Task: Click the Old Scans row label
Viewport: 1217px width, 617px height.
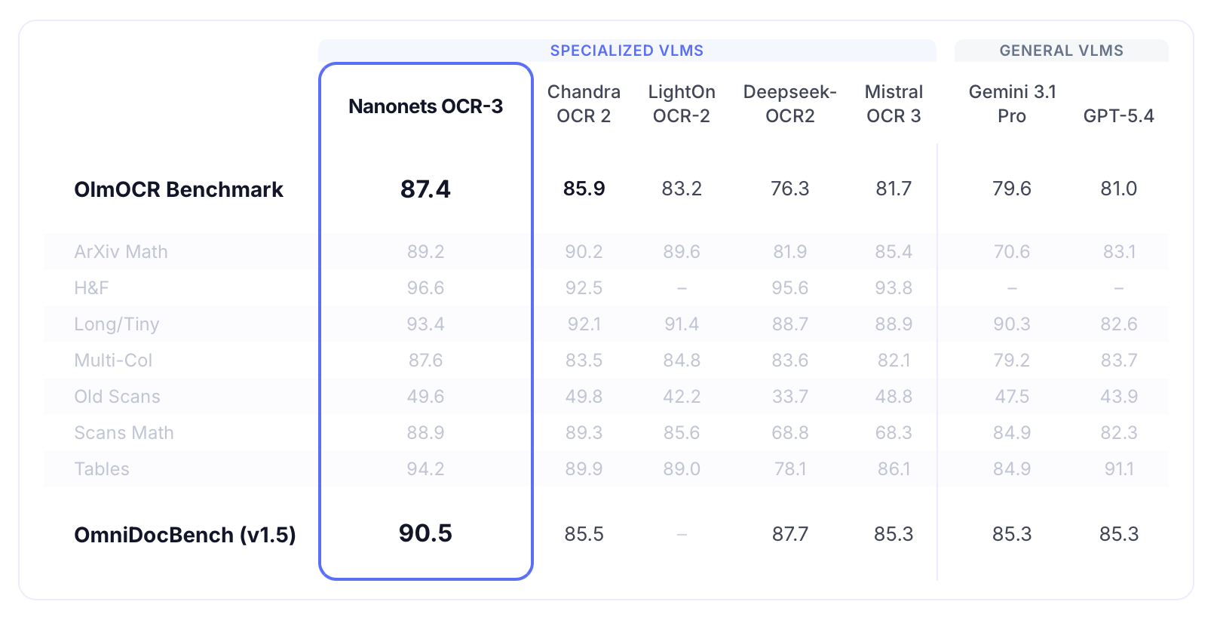Action: click(x=118, y=397)
